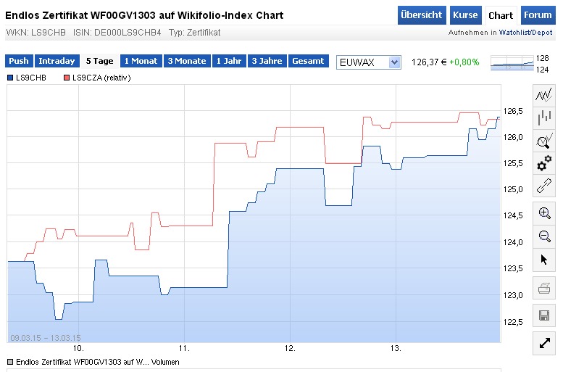Select the 5 Tage range
The width and height of the screenshot is (563, 372).
point(99,61)
